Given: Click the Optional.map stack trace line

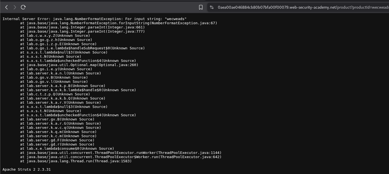Looking at the screenshot, I should pyautogui.click(x=79, y=65).
